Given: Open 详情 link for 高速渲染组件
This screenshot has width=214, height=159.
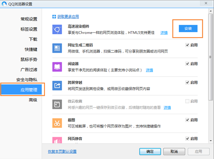Looking at the screenshot, I should (164, 33).
